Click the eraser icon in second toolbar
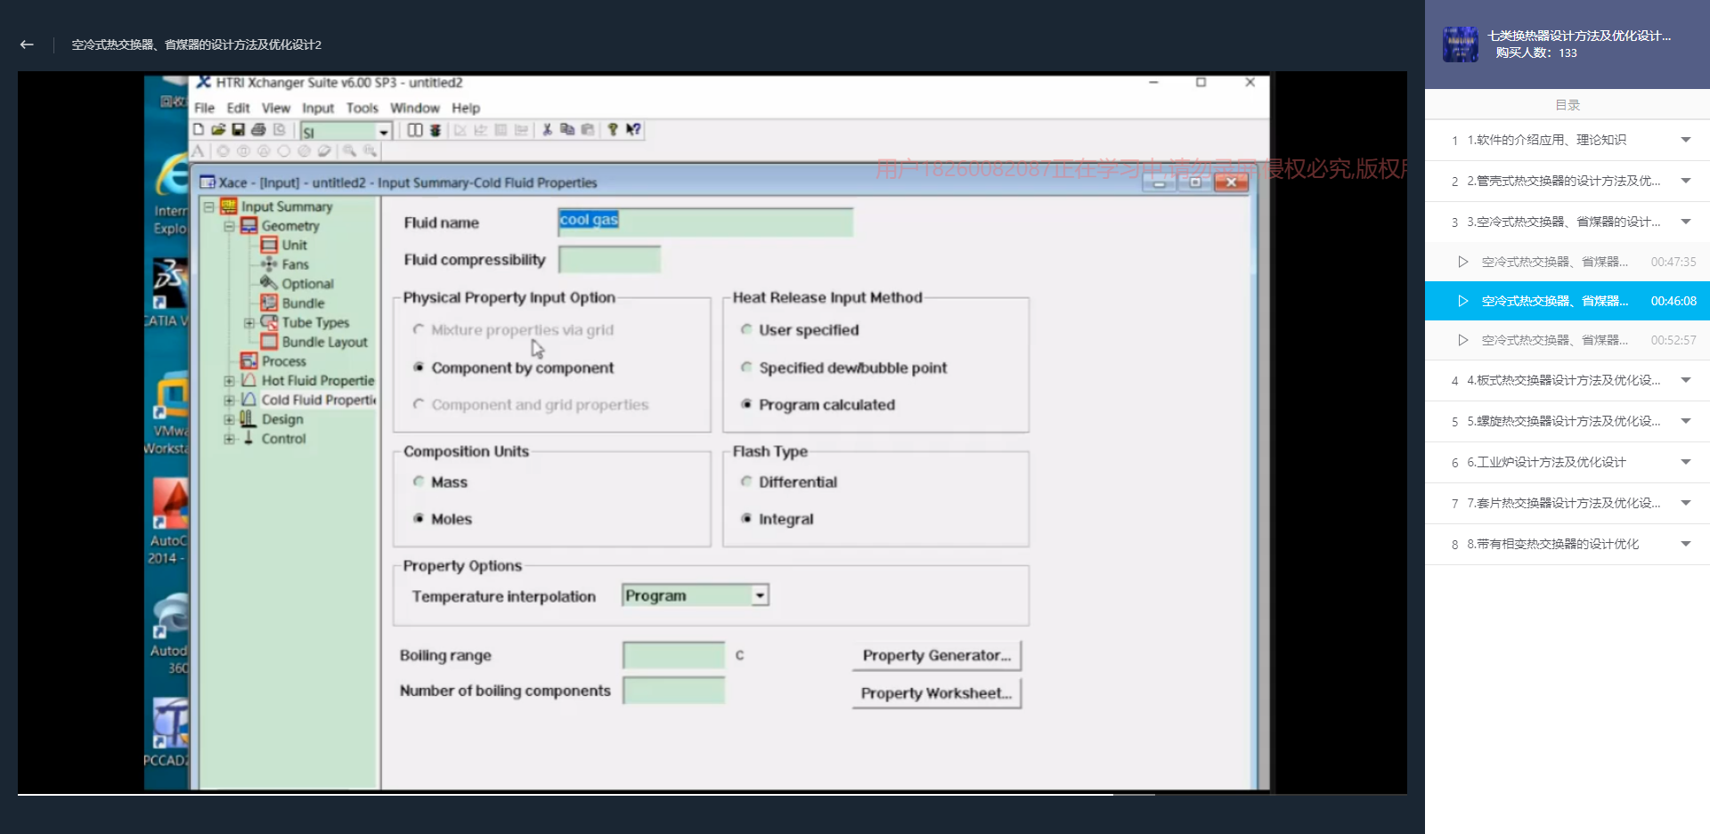 click(x=324, y=151)
